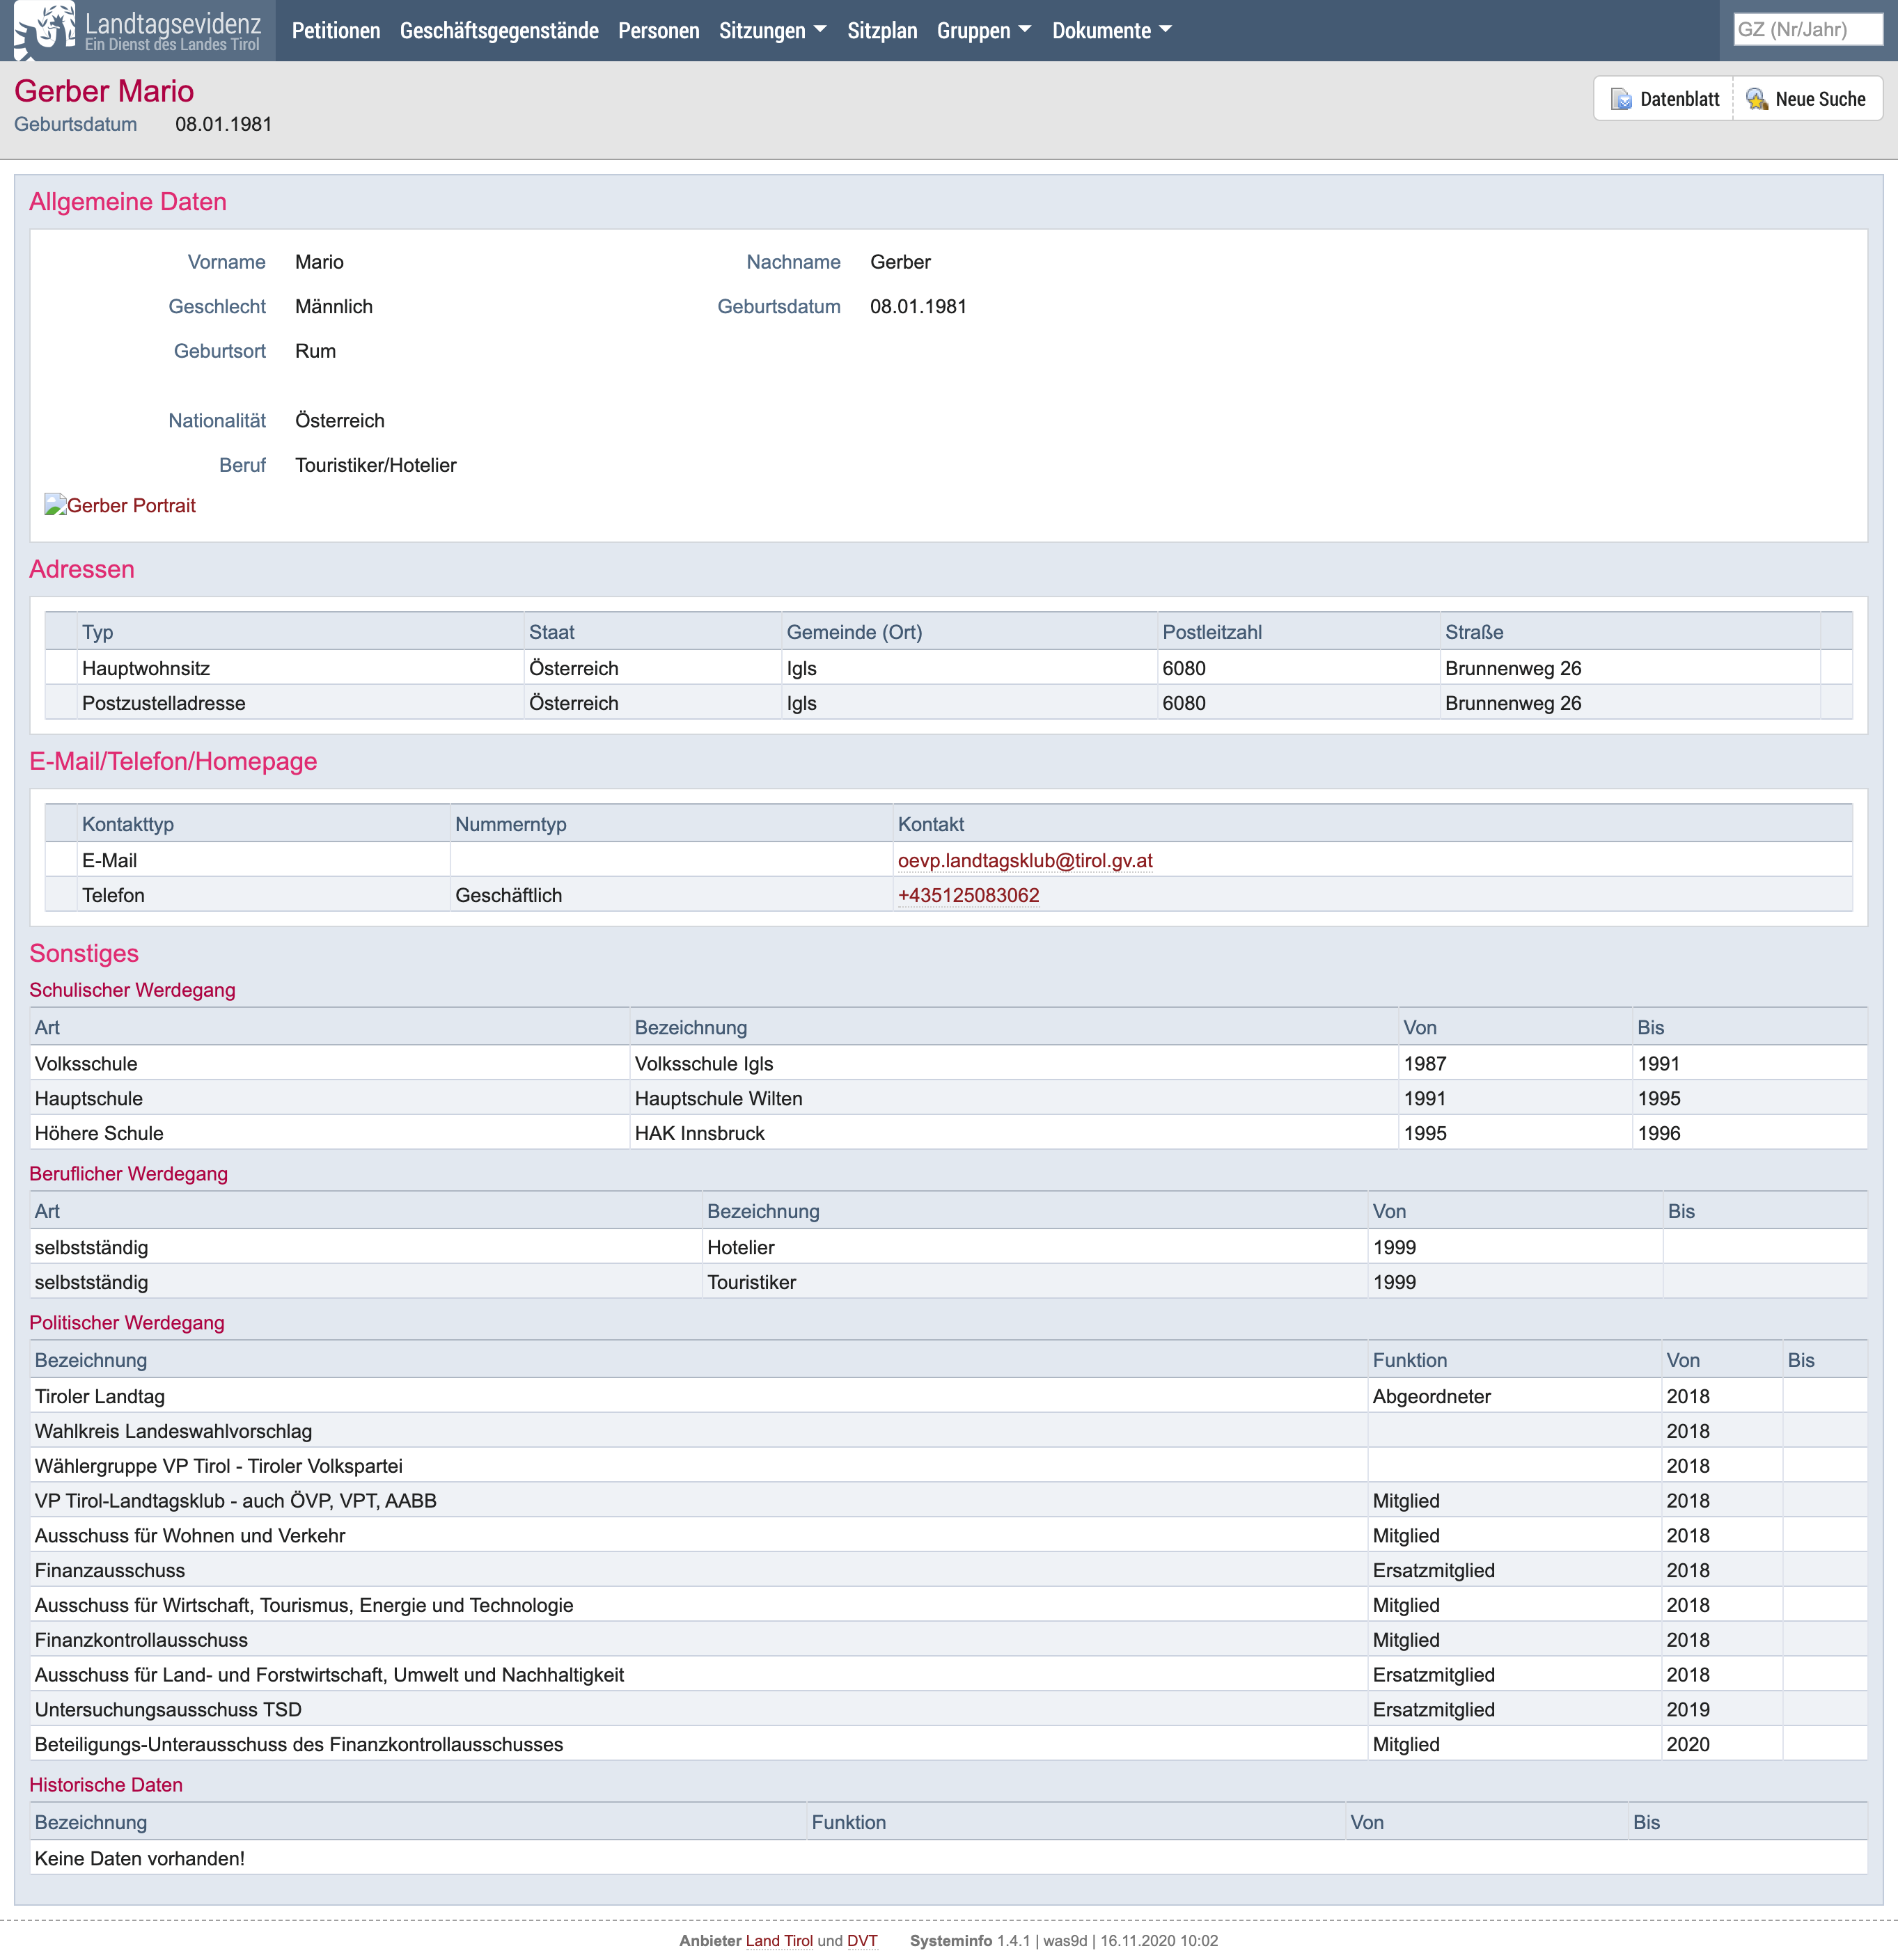Click the Landtagsevidenz title text
The height and width of the screenshot is (1960, 1898).
pos(172,22)
